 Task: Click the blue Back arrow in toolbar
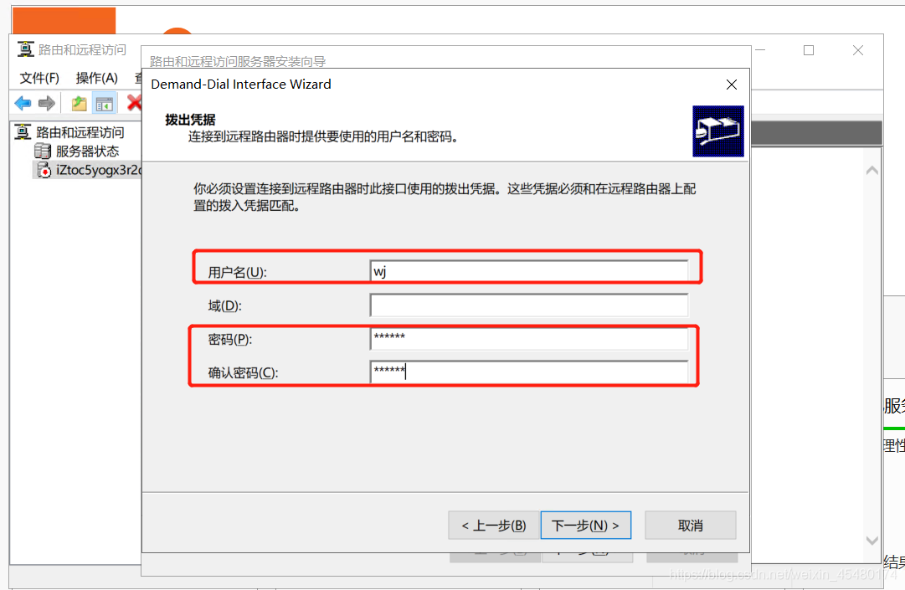click(23, 104)
